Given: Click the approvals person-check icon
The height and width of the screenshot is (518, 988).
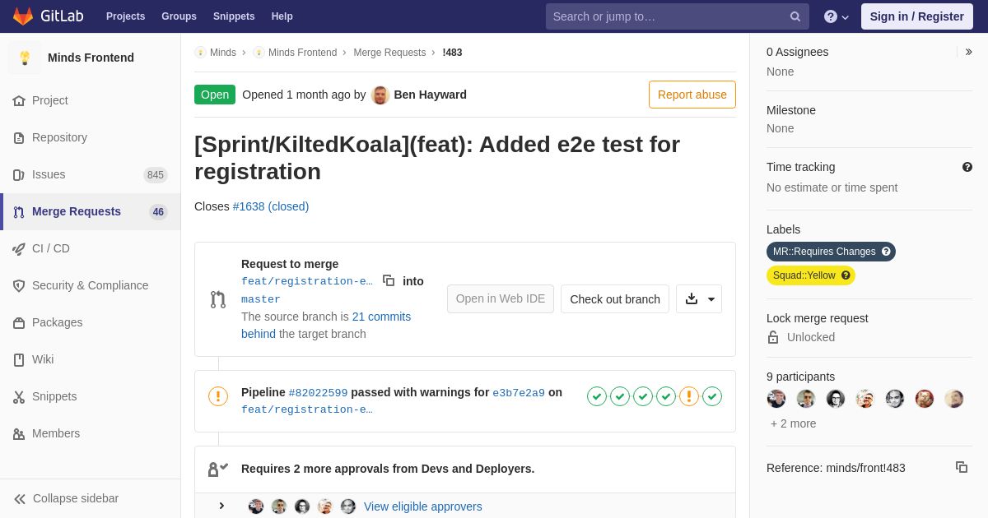Looking at the screenshot, I should pos(218,469).
